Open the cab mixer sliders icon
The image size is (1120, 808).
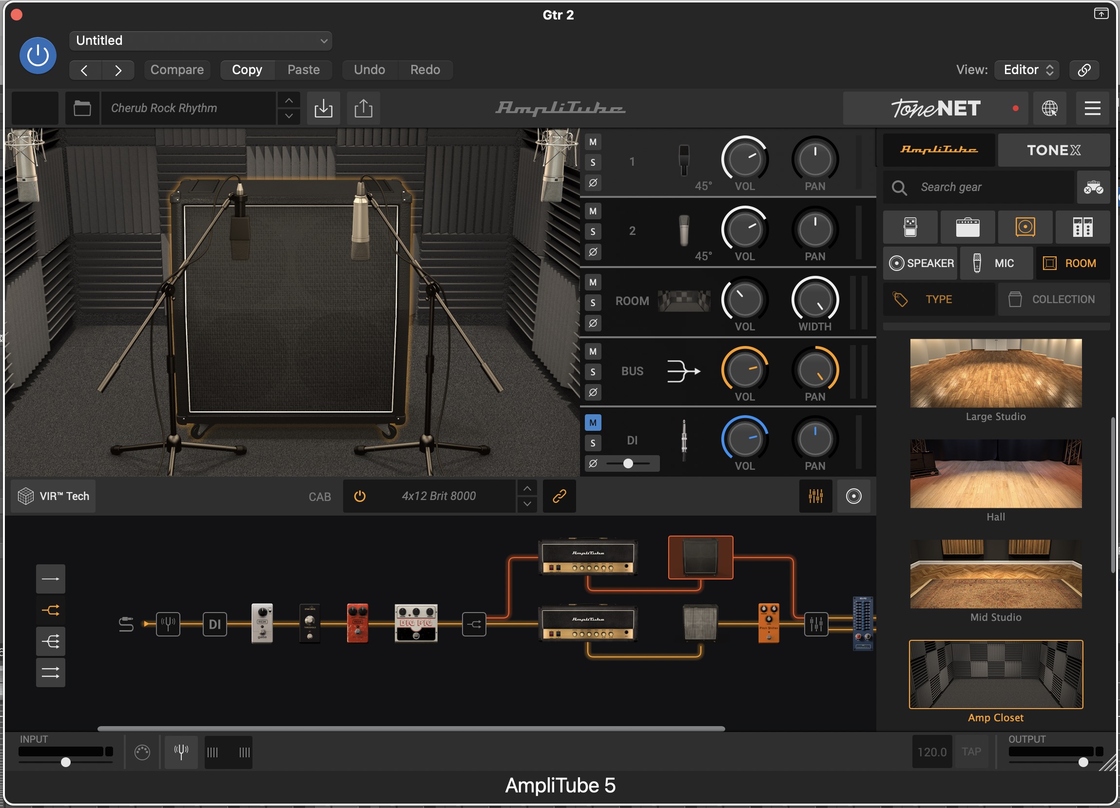point(815,496)
